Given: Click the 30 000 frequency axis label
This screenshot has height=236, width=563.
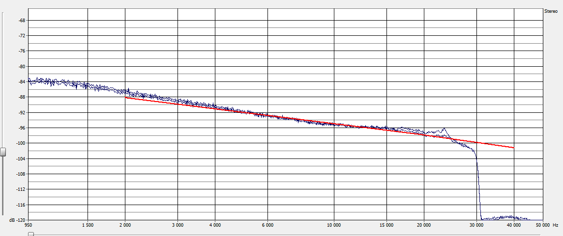Looking at the screenshot, I should point(477,225).
